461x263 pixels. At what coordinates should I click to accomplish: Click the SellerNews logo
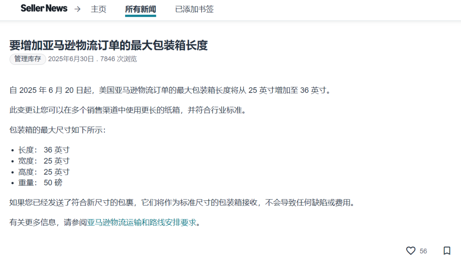44,8
